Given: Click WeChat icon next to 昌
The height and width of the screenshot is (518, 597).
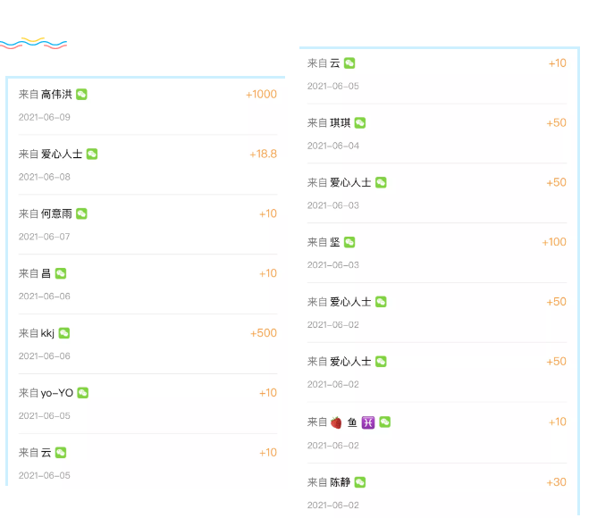Looking at the screenshot, I should point(61,273).
